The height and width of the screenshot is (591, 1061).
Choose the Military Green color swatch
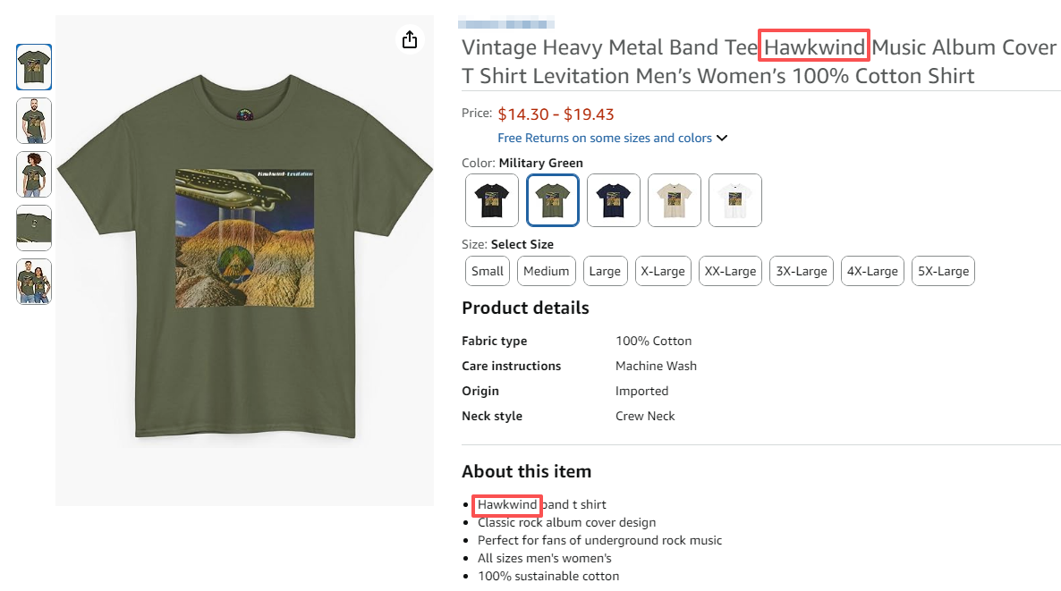tap(553, 200)
